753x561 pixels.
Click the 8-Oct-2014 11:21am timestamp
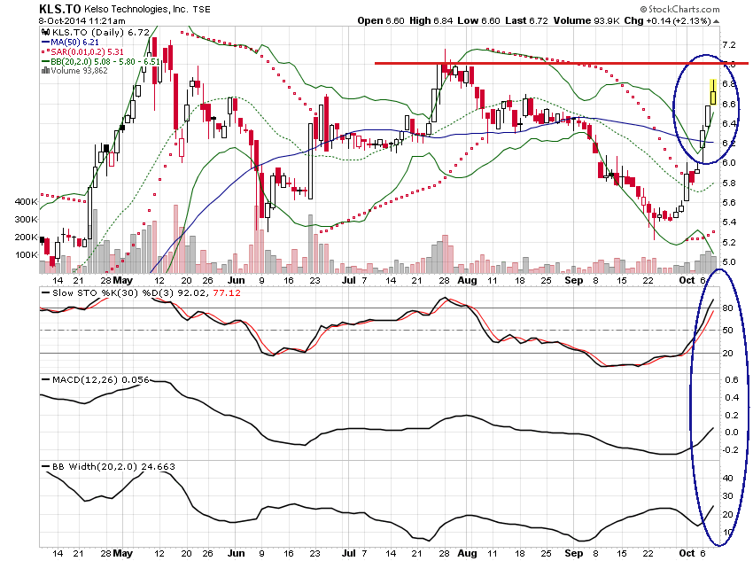click(82, 21)
